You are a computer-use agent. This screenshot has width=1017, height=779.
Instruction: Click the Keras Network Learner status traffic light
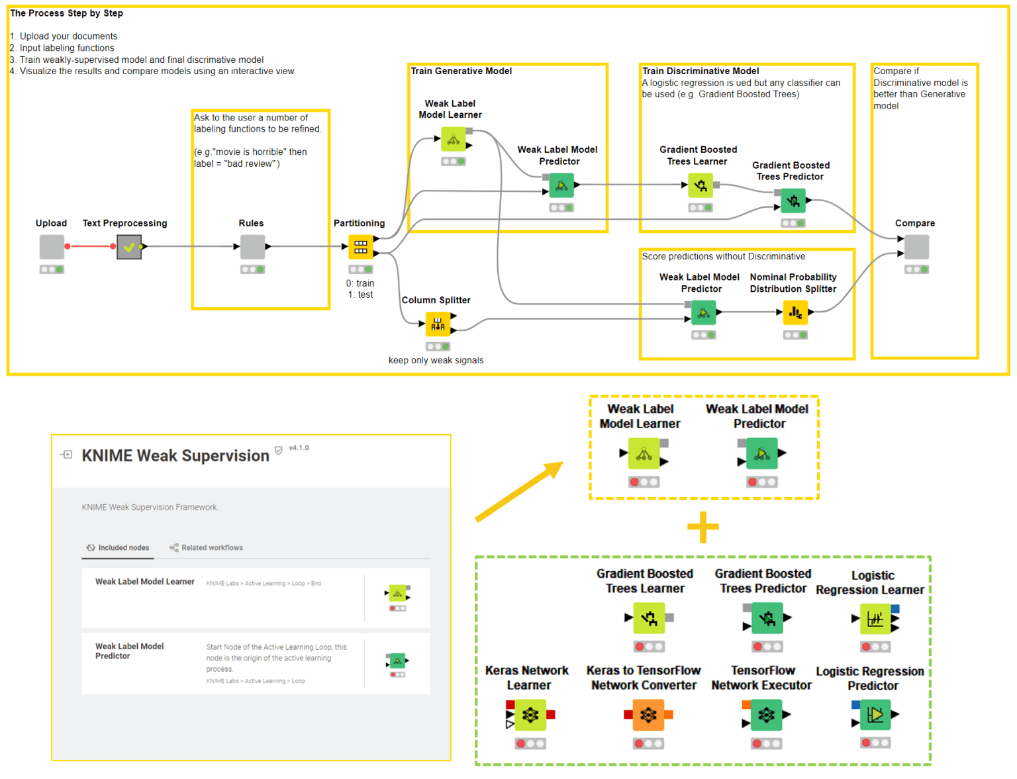coord(530,744)
